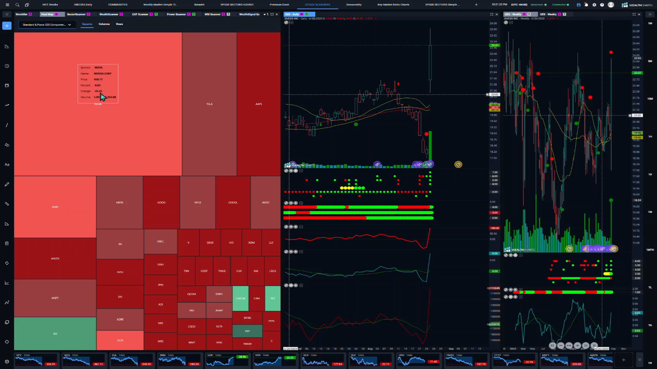This screenshot has width=657, height=369.
Task: Open the hamburger main menu
Action: click(7, 5)
